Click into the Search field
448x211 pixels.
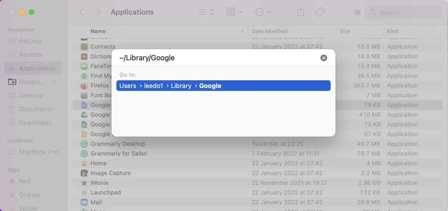[403, 13]
